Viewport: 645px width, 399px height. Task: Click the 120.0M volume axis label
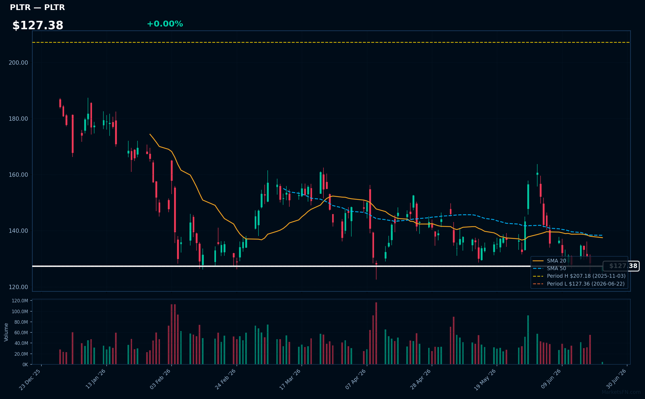point(20,301)
